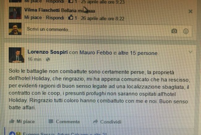The height and width of the screenshot is (135, 201).
Task: Click the share arrow Condividi icon
Action: click(95, 122)
